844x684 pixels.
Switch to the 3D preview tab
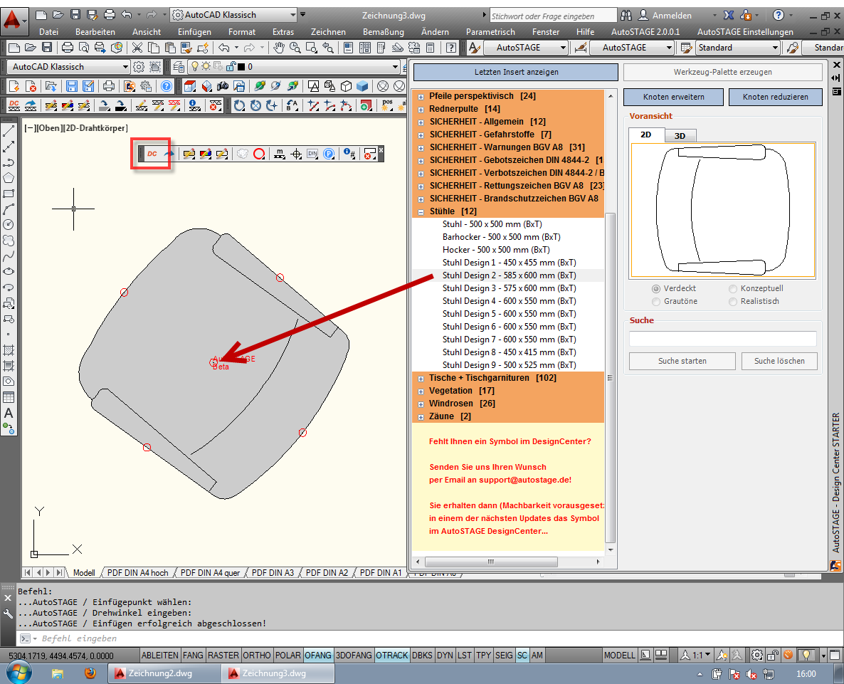(680, 135)
